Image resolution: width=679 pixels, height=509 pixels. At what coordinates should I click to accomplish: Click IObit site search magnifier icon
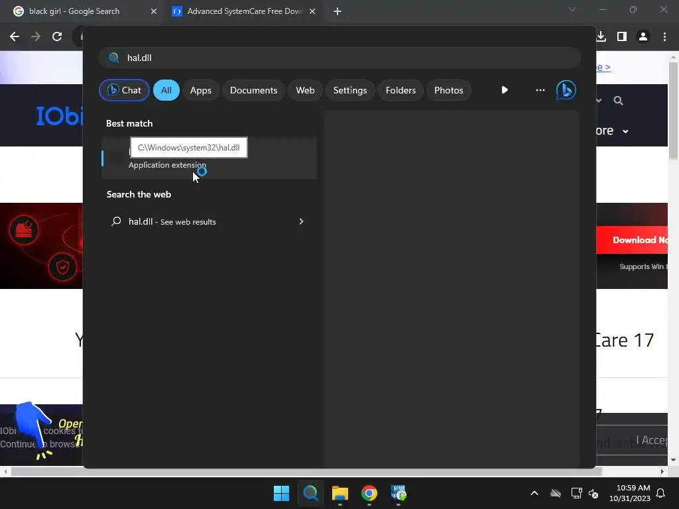coord(619,101)
